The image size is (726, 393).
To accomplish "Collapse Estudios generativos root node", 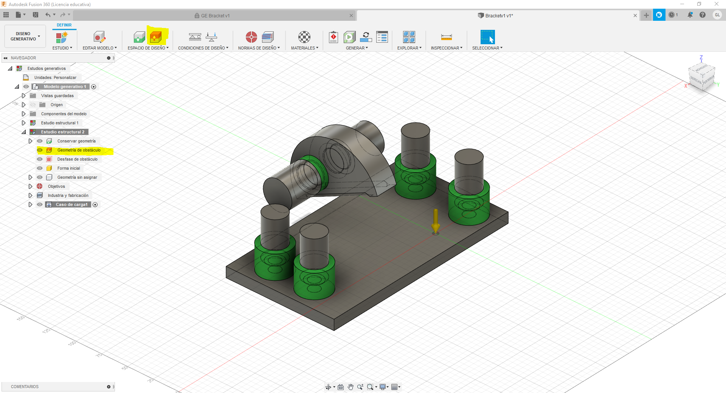I will click(x=10, y=68).
